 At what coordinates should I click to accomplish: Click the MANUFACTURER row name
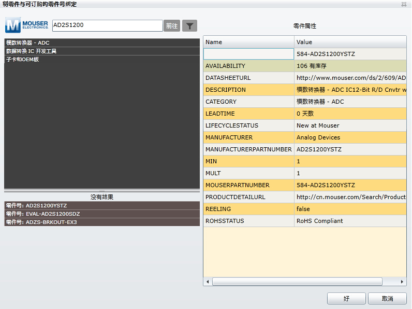click(229, 137)
